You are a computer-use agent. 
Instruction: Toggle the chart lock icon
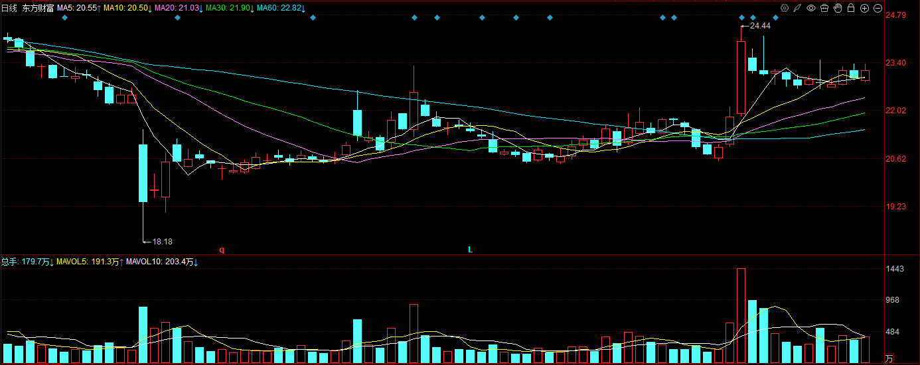click(x=850, y=8)
